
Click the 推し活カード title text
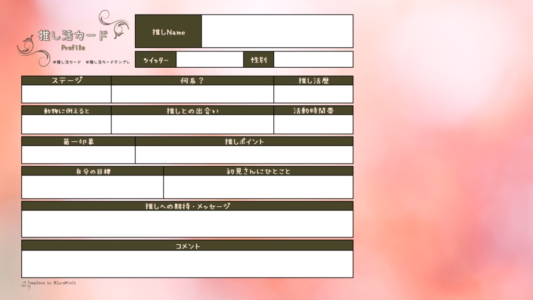[x=73, y=35]
